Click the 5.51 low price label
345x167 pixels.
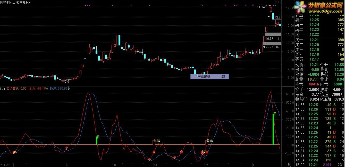pyautogui.click(x=67, y=81)
